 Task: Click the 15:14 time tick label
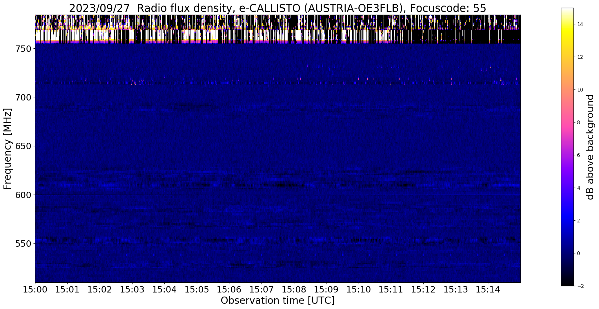point(488,290)
